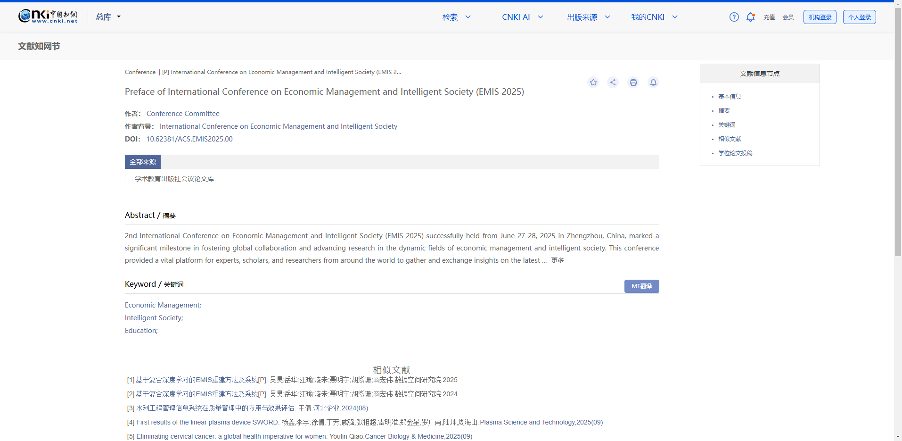This screenshot has width=902, height=441.
Task: Expand the 总库 database dropdown
Action: 108,17
